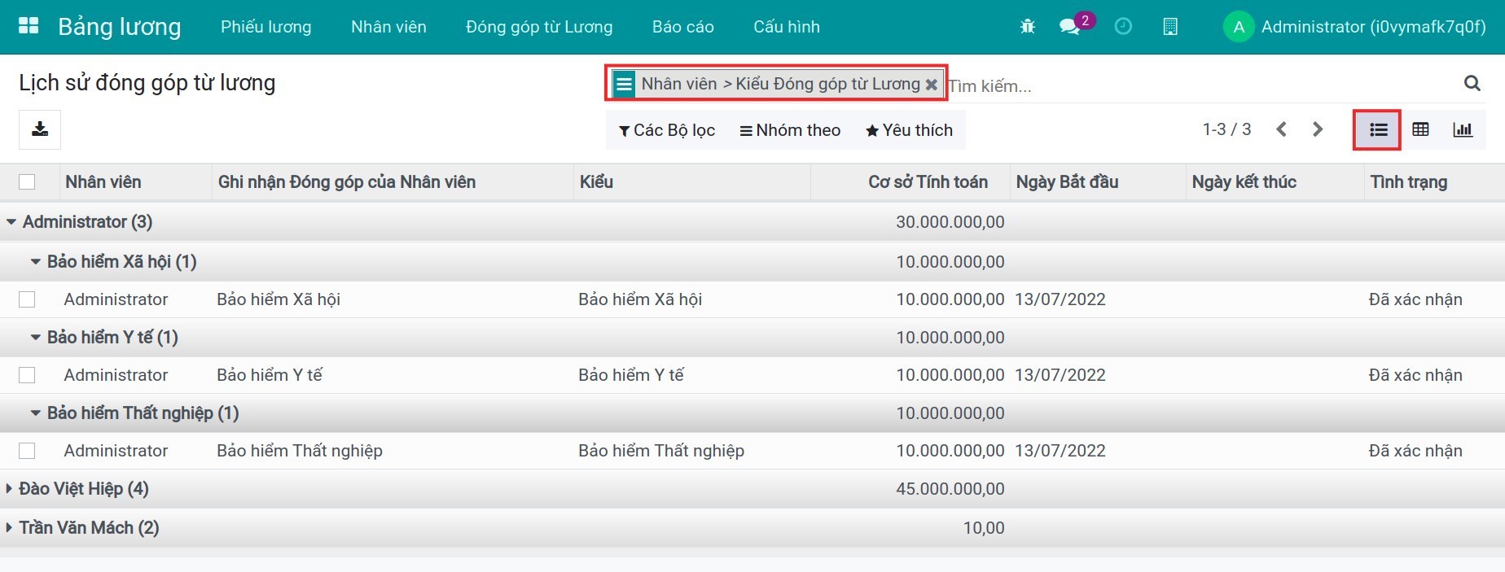Open the Phiếu lương menu
1505x572 pixels.
click(x=265, y=27)
